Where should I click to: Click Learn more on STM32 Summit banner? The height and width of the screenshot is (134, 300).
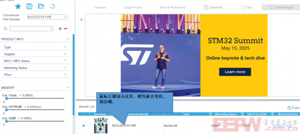(235, 72)
